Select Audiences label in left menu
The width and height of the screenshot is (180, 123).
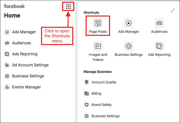pyautogui.click(x=21, y=43)
